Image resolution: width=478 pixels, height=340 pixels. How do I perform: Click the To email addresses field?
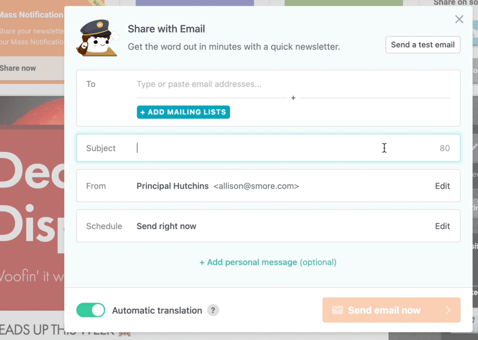293,84
